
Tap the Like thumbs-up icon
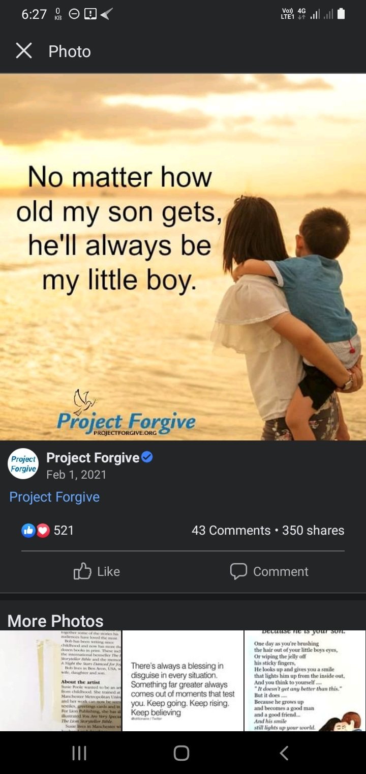pyautogui.click(x=82, y=571)
